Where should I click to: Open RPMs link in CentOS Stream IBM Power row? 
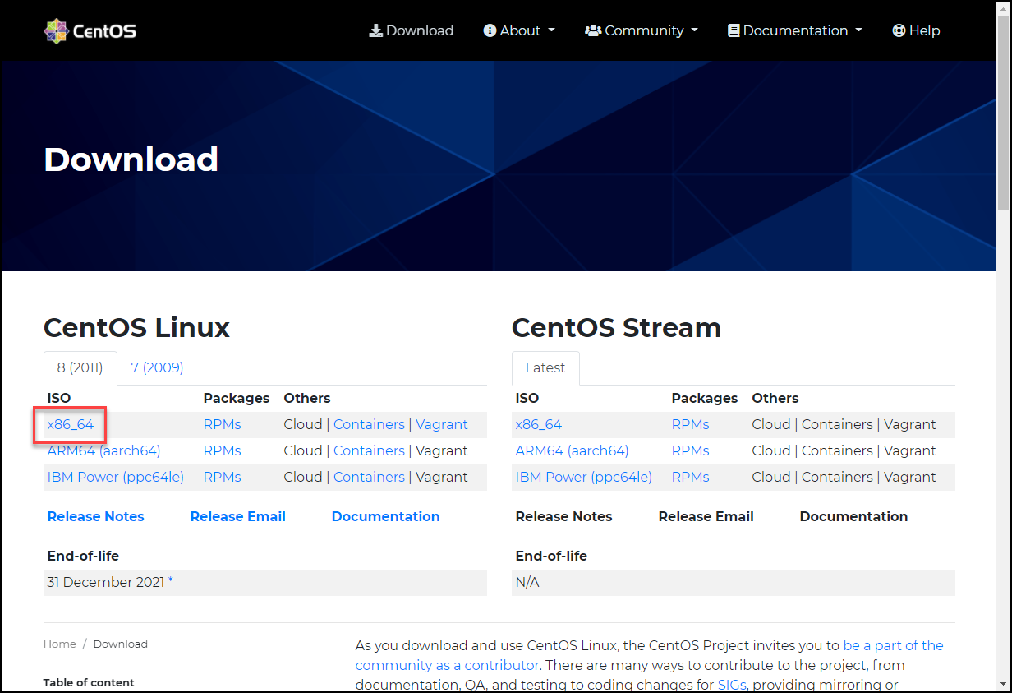691,477
